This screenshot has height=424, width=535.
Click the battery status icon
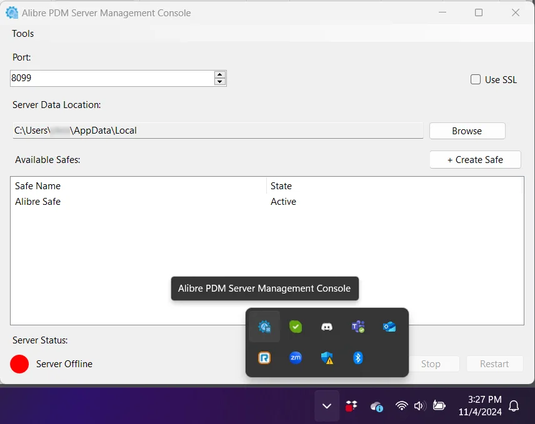coord(439,406)
